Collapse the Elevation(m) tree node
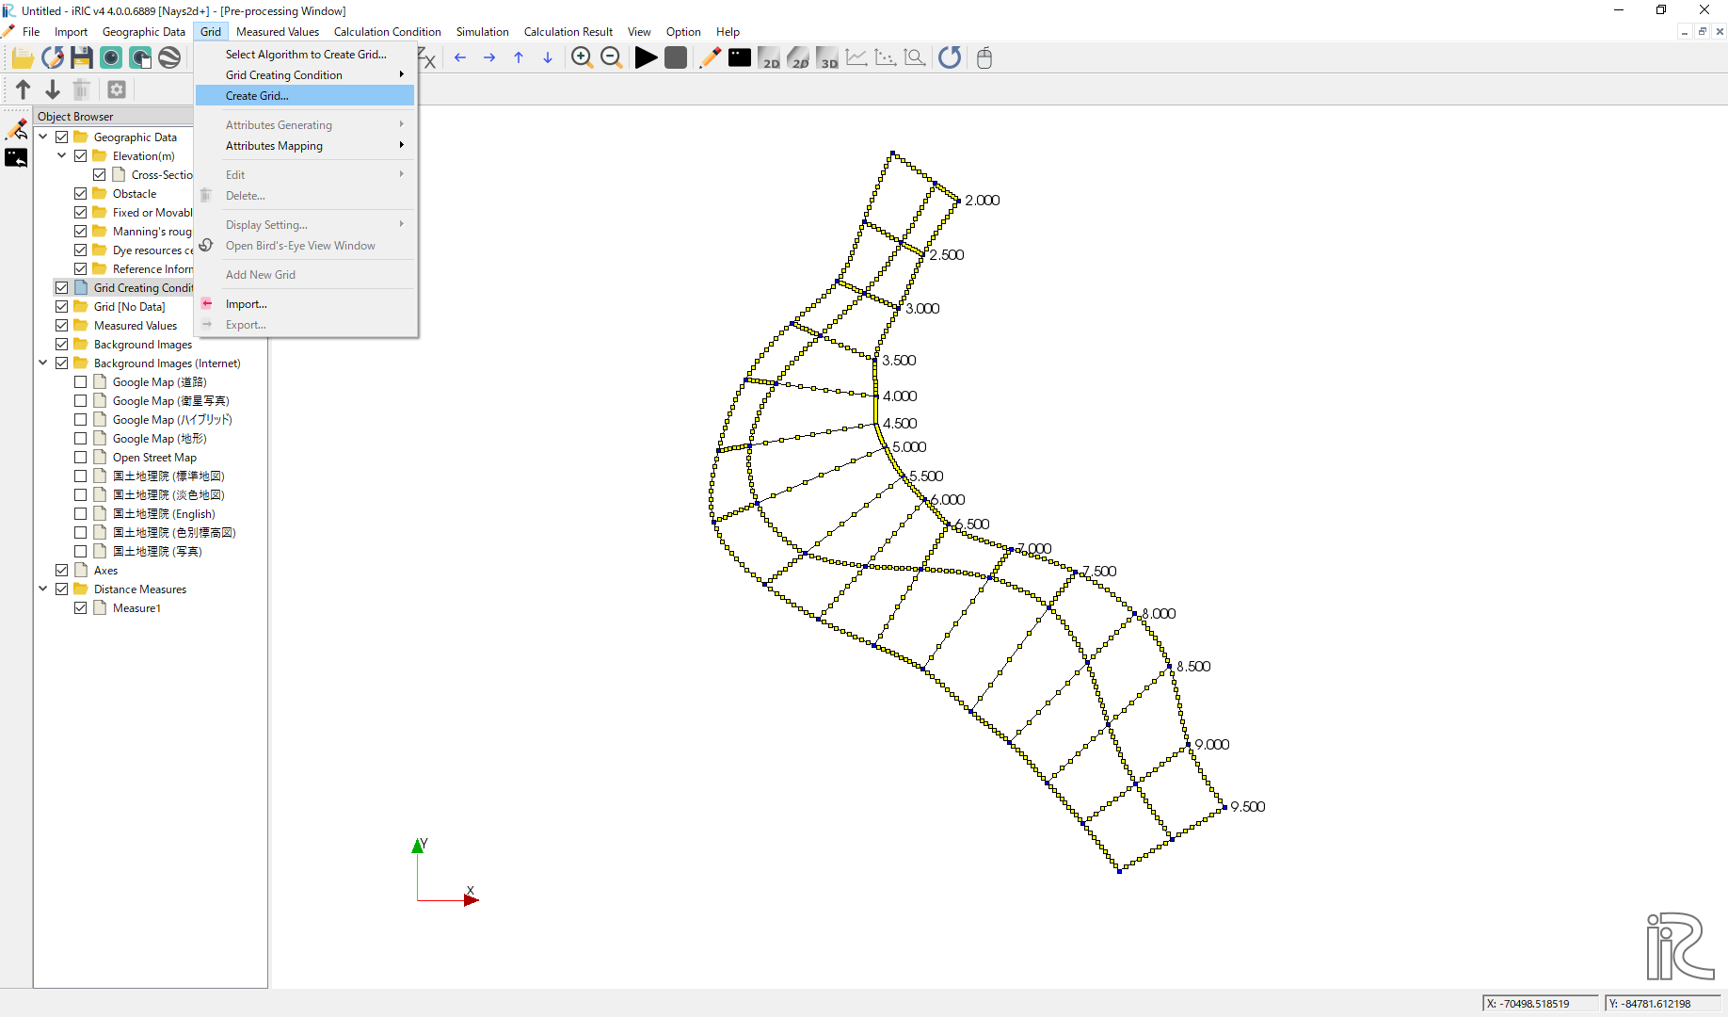This screenshot has width=1728, height=1017. click(62, 156)
